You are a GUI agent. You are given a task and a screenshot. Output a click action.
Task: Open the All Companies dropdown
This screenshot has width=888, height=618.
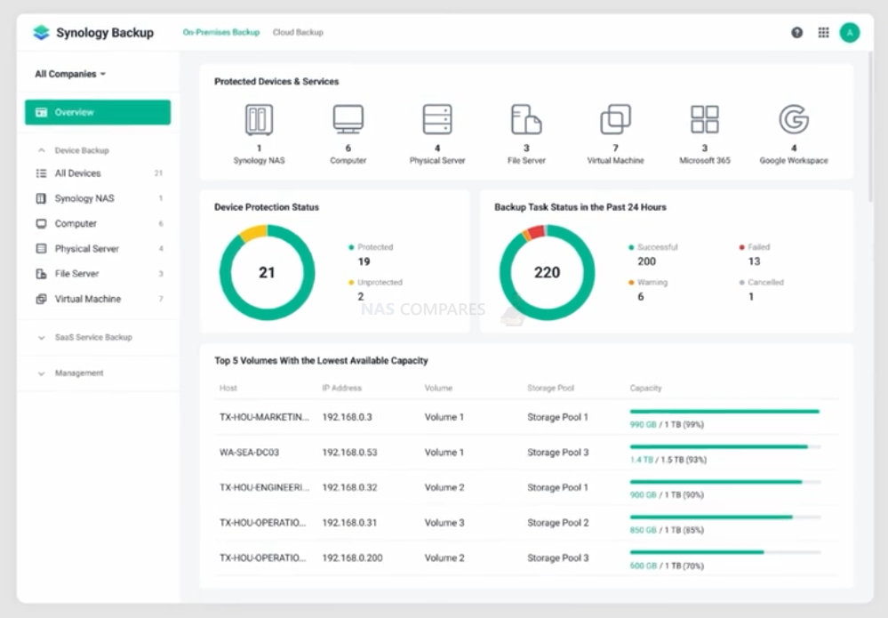[70, 74]
